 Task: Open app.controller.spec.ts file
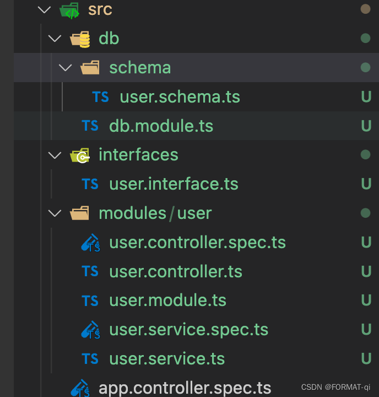[x=185, y=388]
